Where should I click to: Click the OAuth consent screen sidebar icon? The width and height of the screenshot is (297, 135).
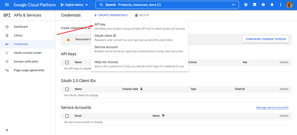[7, 53]
